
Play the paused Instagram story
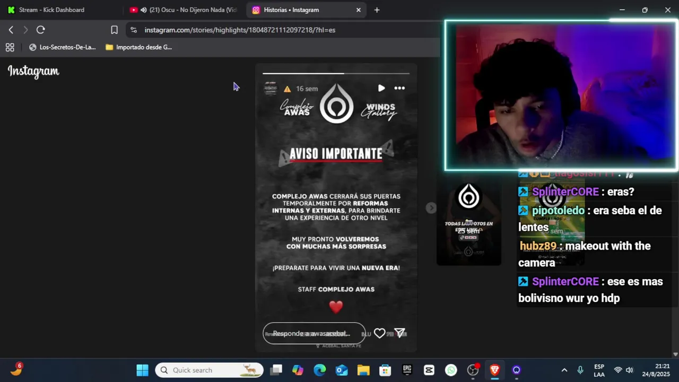pos(381,88)
